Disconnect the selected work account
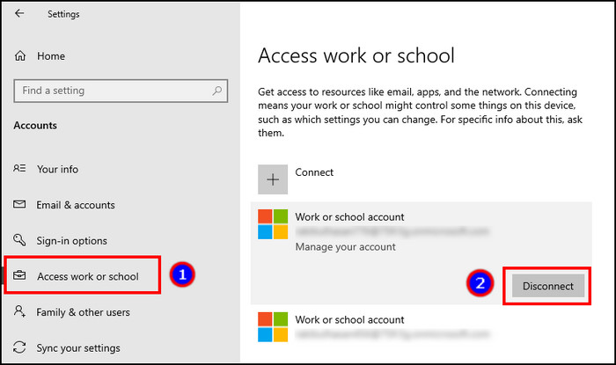The height and width of the screenshot is (365, 616). click(x=548, y=286)
